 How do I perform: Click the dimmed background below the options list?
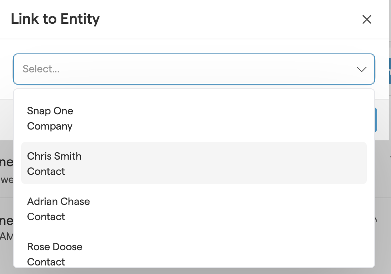pos(185,271)
